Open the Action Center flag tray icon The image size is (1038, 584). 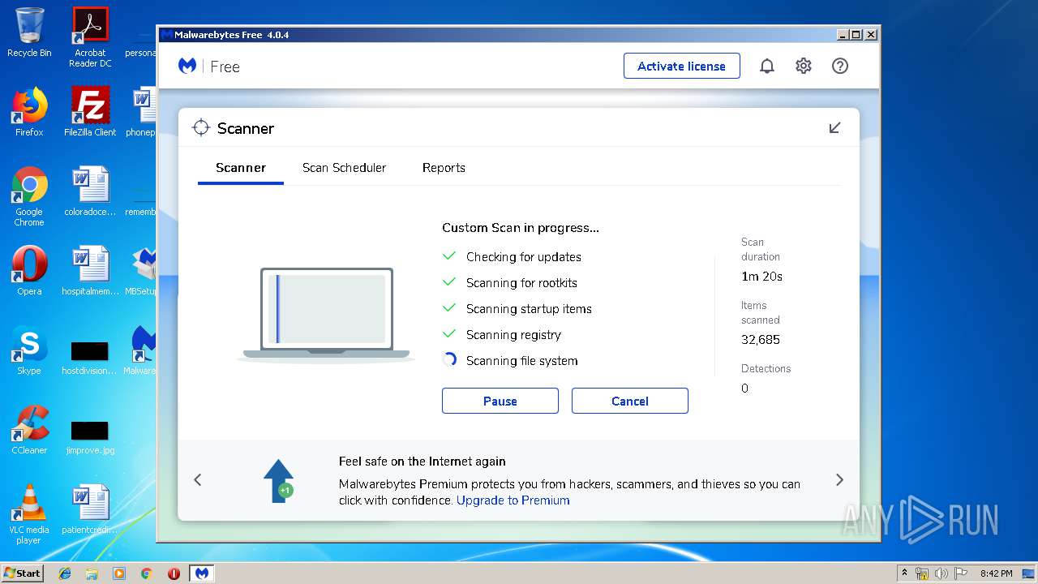tap(960, 573)
